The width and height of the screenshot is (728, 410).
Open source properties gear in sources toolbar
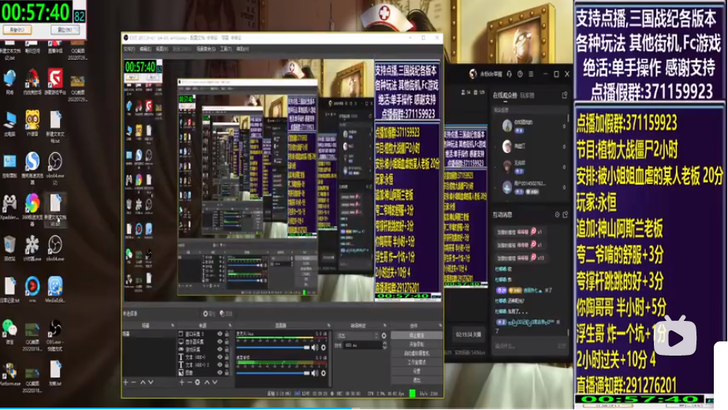pos(197,382)
